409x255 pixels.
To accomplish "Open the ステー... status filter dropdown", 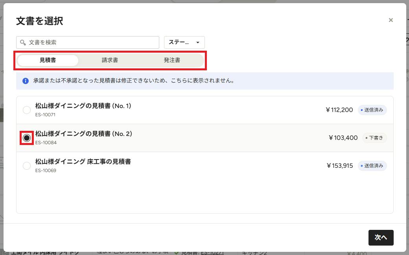I will (184, 42).
